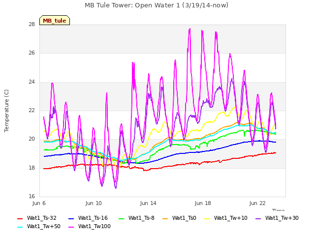The image size is (315, 236).
Task: Select the Wat1_Tw+30 legend label
Action: pyautogui.click(x=282, y=218)
